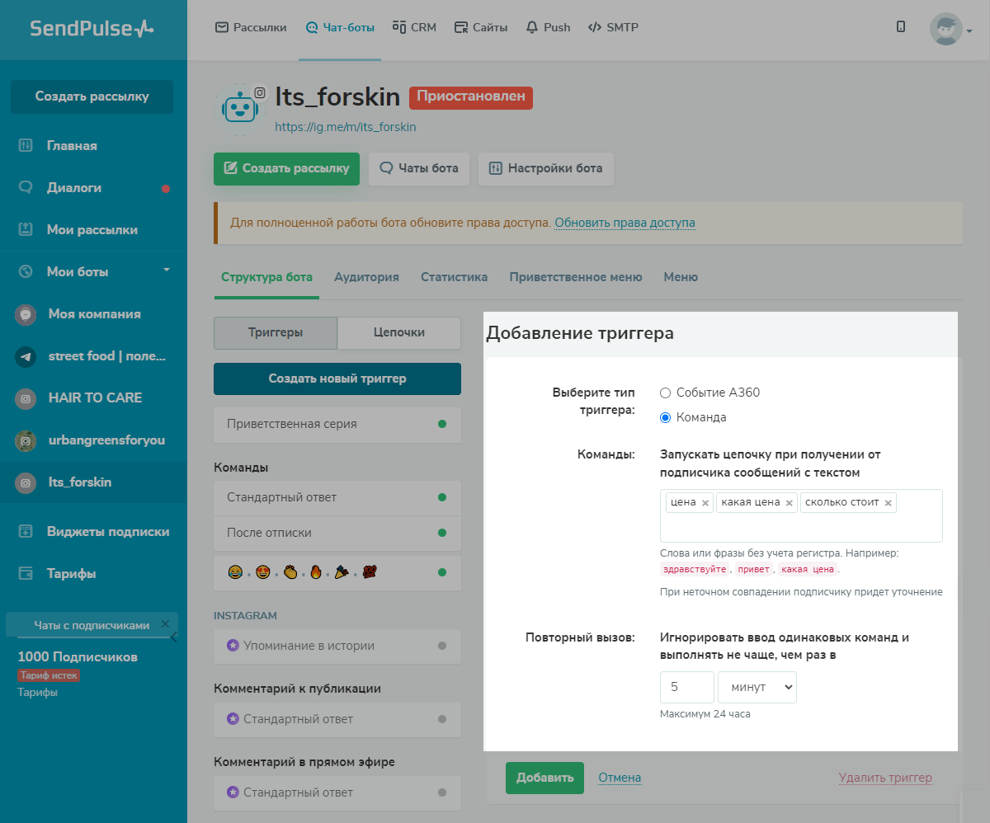Open the Цепочки tab
Image resolution: width=990 pixels, height=823 pixels.
(x=399, y=332)
